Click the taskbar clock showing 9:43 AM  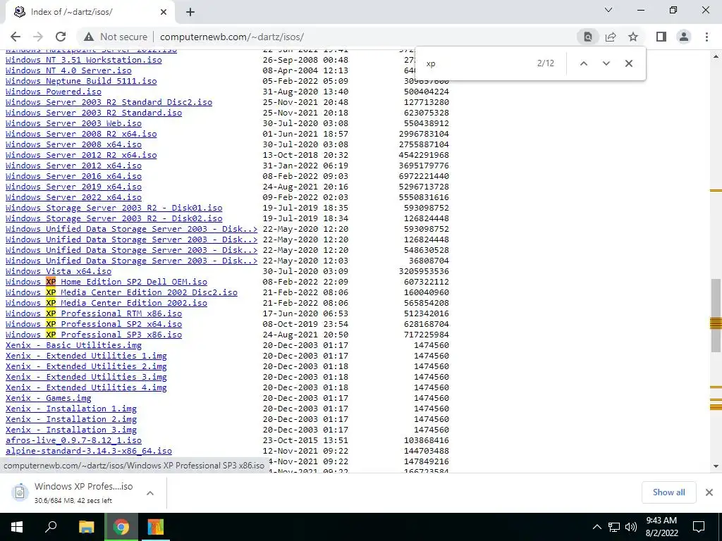(661, 527)
